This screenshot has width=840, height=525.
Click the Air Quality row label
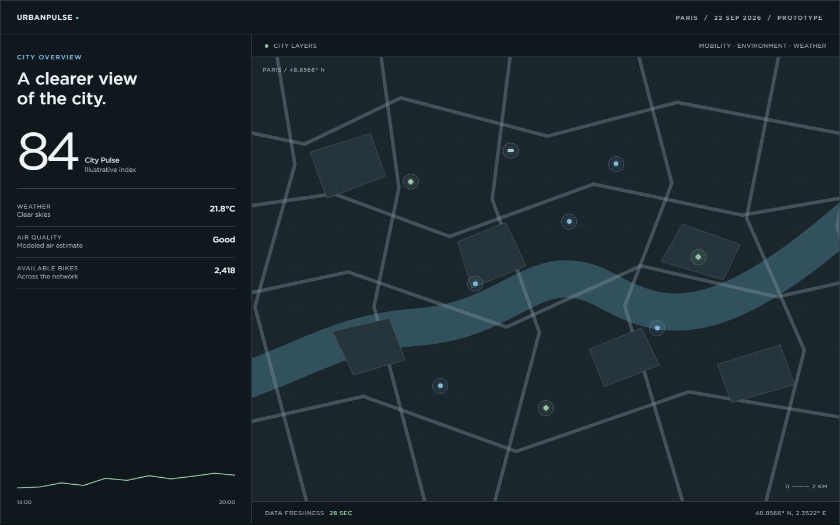(x=39, y=238)
